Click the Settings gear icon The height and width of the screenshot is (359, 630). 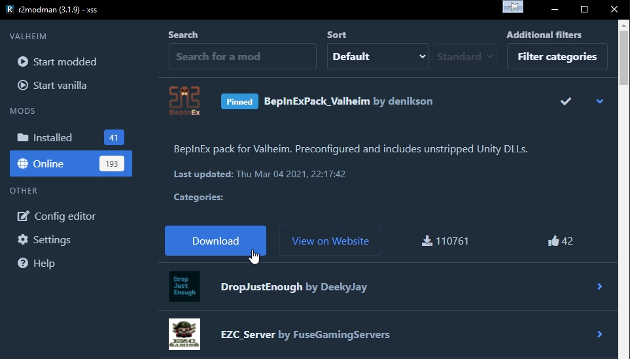pos(23,240)
